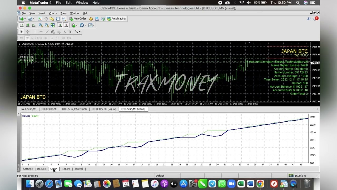This screenshot has width=337, height=190.
Task: Select the Fibonacci Retracement tool
Action: (58, 32)
